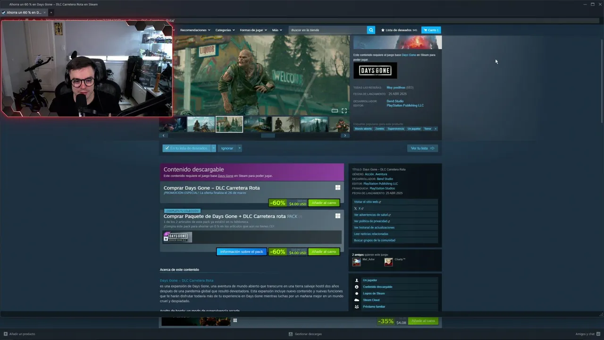Open the new tab plus button
The image size is (604, 340).
(51, 12)
